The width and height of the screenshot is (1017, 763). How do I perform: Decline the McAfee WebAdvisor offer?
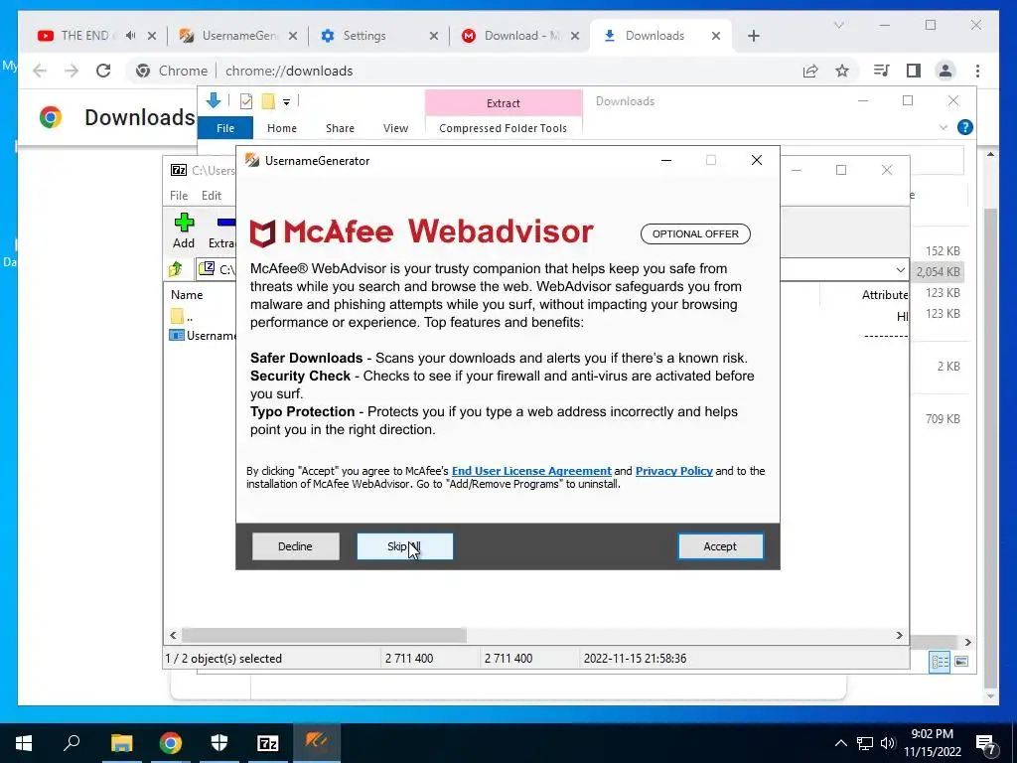(295, 546)
